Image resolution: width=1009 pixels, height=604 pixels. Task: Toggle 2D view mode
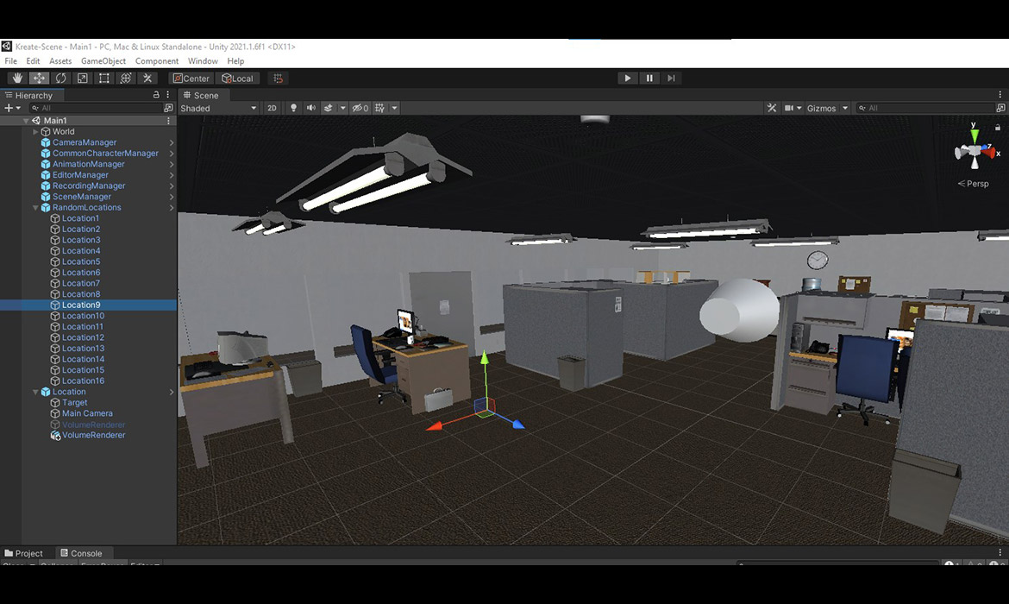[x=272, y=109]
